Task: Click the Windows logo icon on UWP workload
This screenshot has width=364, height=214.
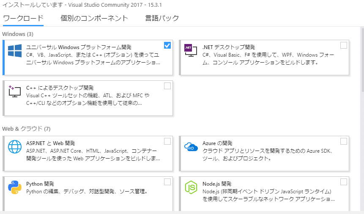Action: (15, 51)
